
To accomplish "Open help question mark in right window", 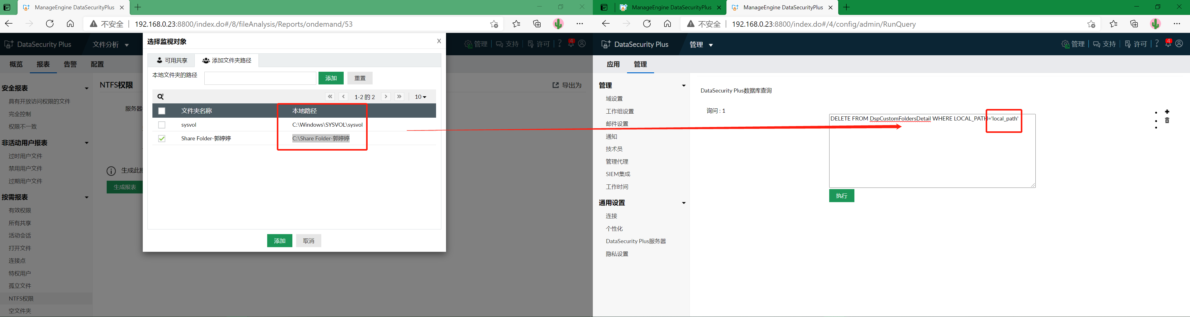I will point(1157,43).
